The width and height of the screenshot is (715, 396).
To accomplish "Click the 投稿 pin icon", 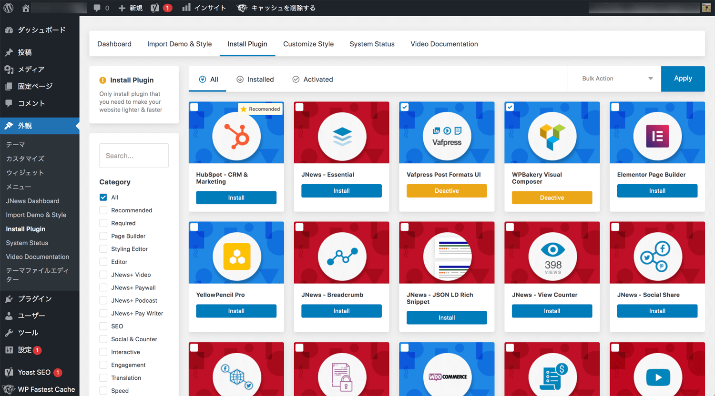I will 9,52.
